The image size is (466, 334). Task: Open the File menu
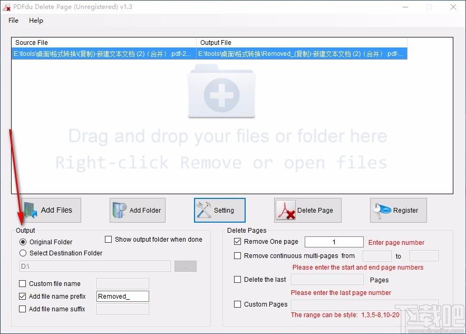coord(13,20)
